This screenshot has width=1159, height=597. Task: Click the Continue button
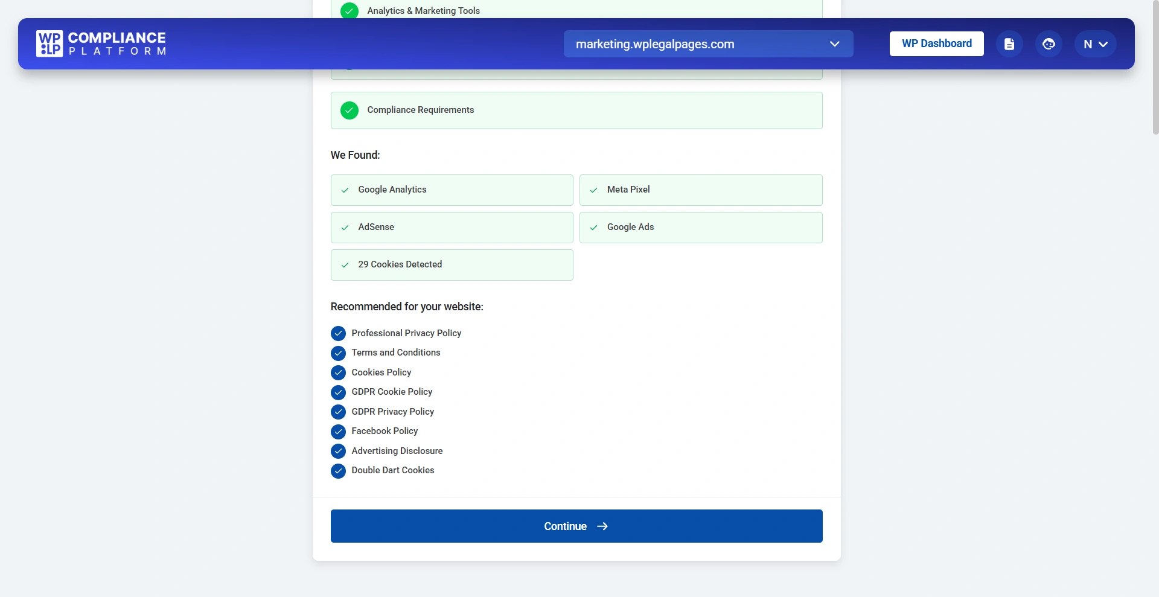(576, 526)
